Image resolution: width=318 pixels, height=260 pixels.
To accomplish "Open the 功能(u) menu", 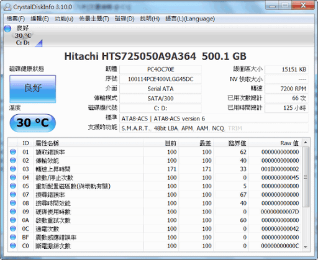I will pyautogui.click(x=64, y=19).
